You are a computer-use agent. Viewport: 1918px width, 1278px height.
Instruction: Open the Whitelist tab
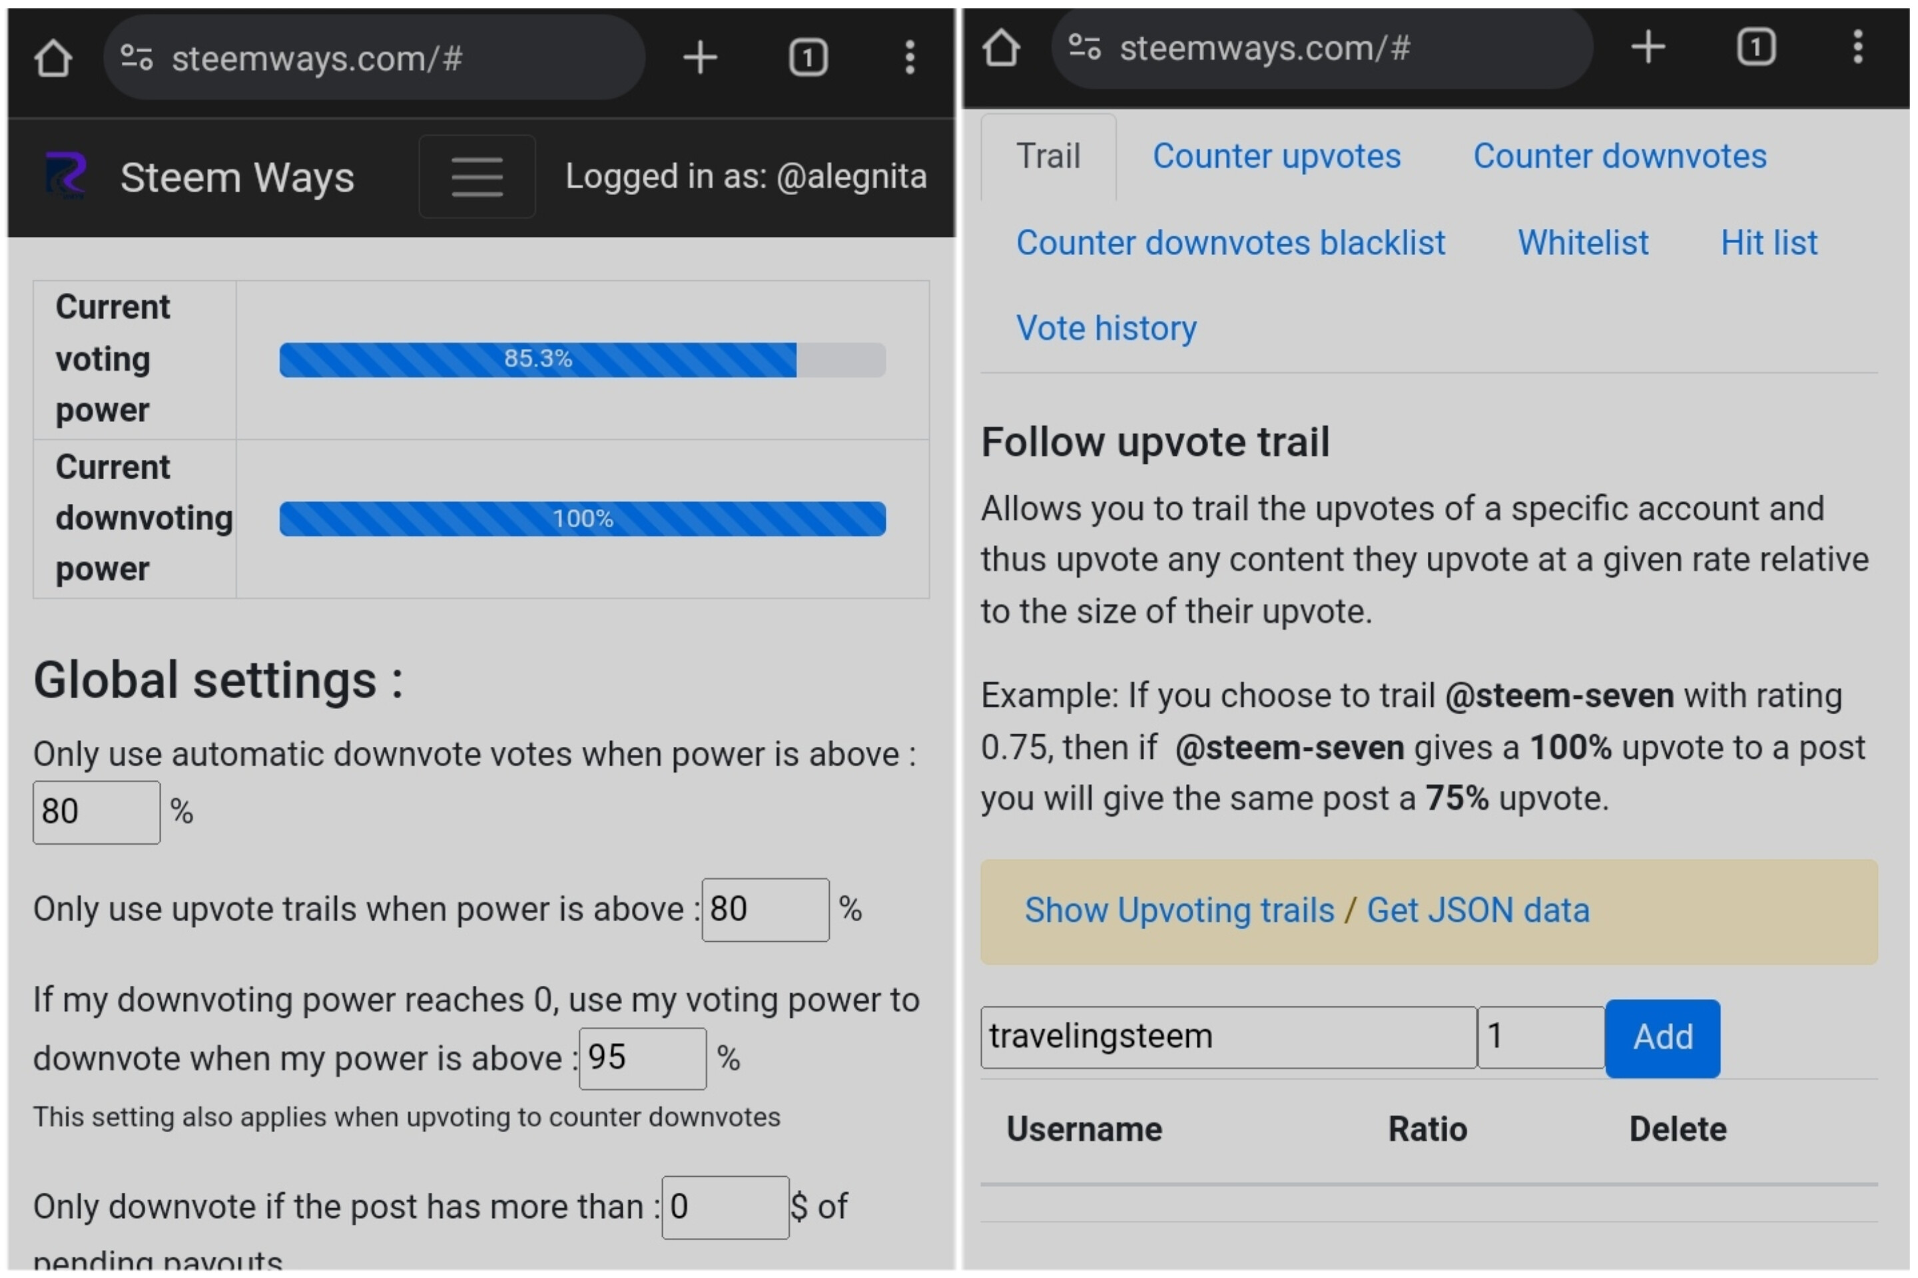pos(1583,242)
